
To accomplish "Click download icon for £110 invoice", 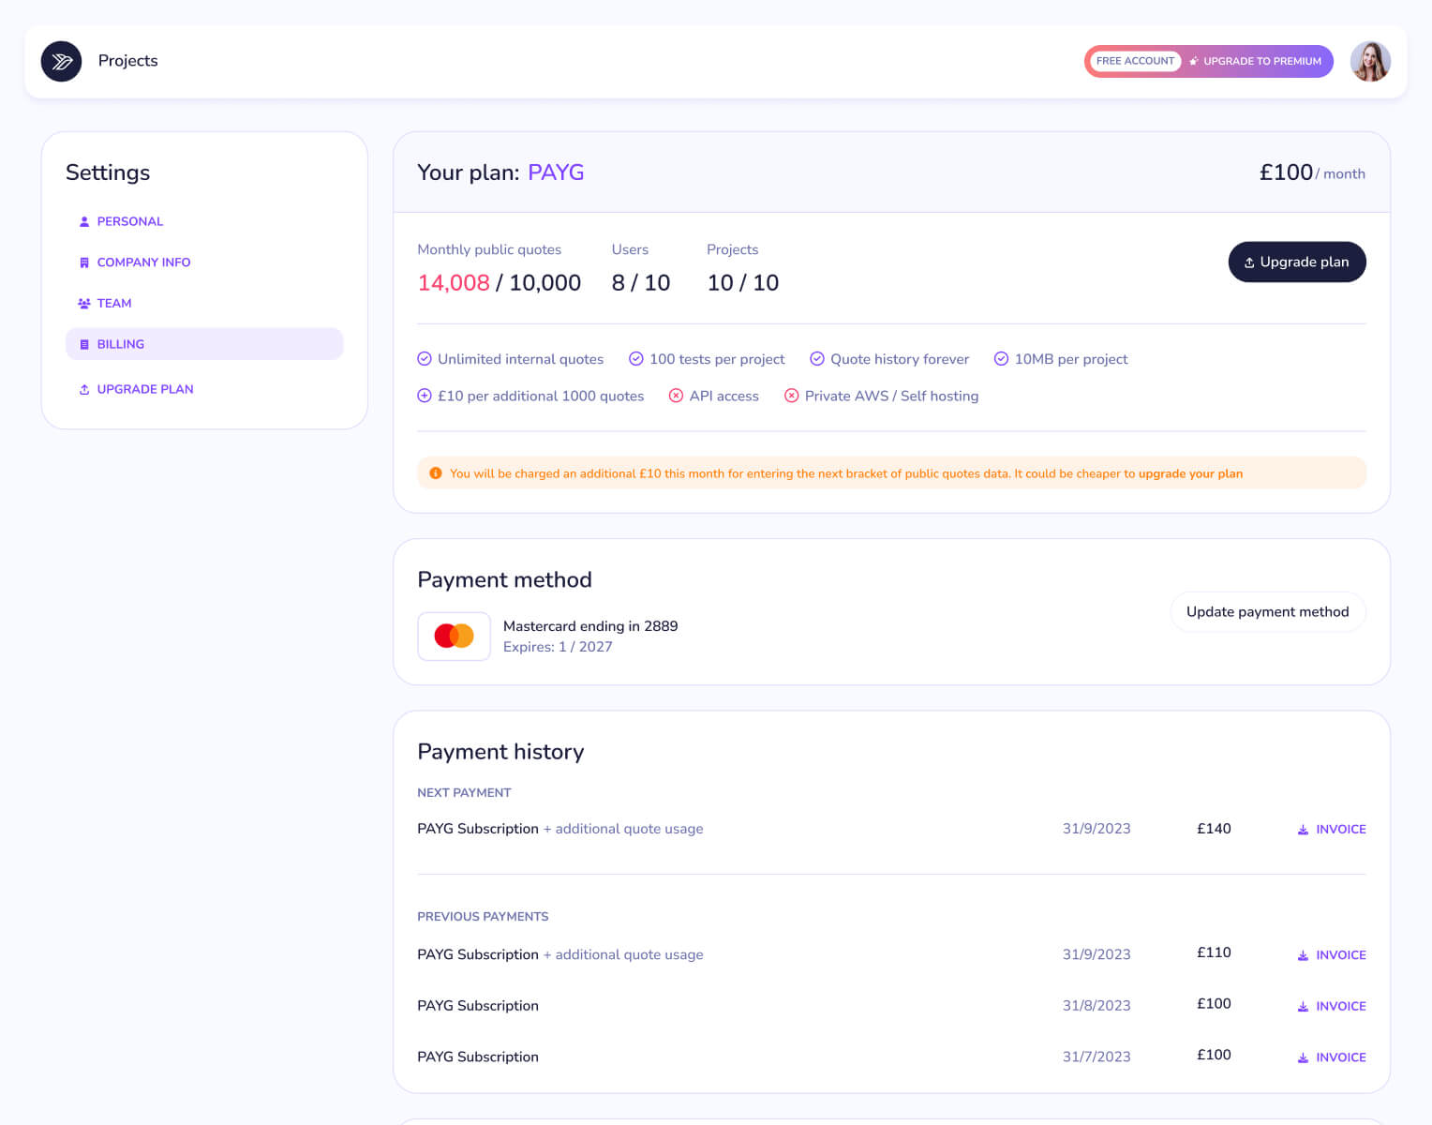I will tap(1303, 955).
